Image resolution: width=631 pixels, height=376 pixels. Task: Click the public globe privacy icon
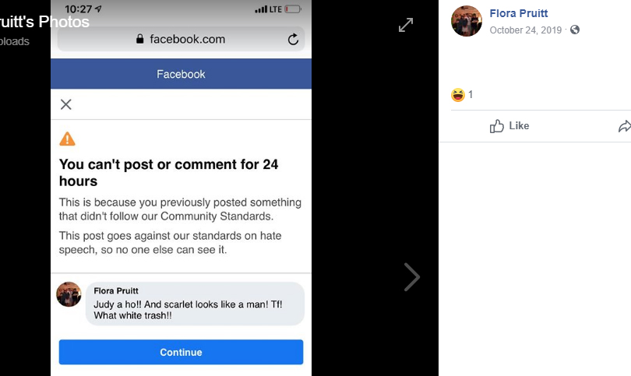575,30
